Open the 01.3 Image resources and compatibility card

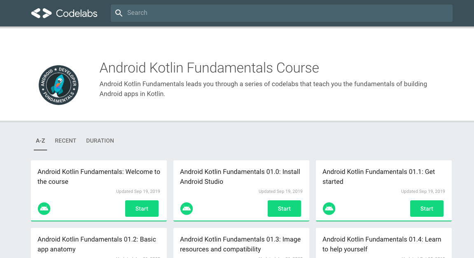[241, 243]
